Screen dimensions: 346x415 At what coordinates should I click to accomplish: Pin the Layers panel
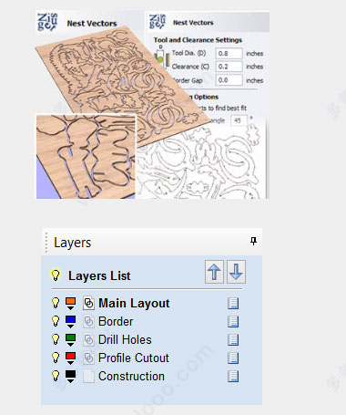[x=253, y=241]
